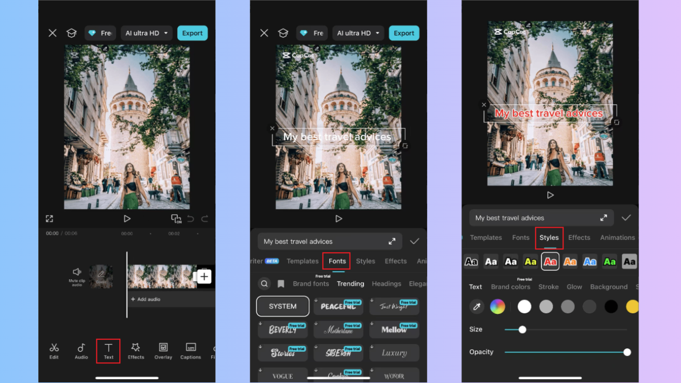Delete the red text box on right screen
This screenshot has height=383, width=681.
484,105
